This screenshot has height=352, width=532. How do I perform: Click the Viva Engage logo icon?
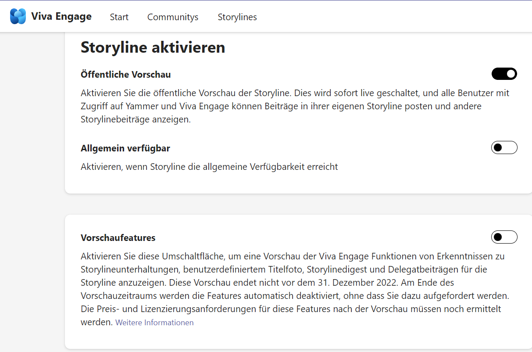coord(18,17)
